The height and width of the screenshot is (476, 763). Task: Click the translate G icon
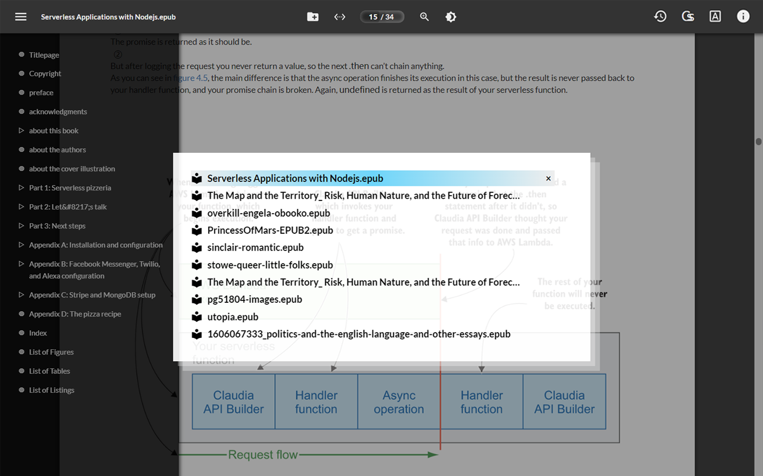point(688,17)
